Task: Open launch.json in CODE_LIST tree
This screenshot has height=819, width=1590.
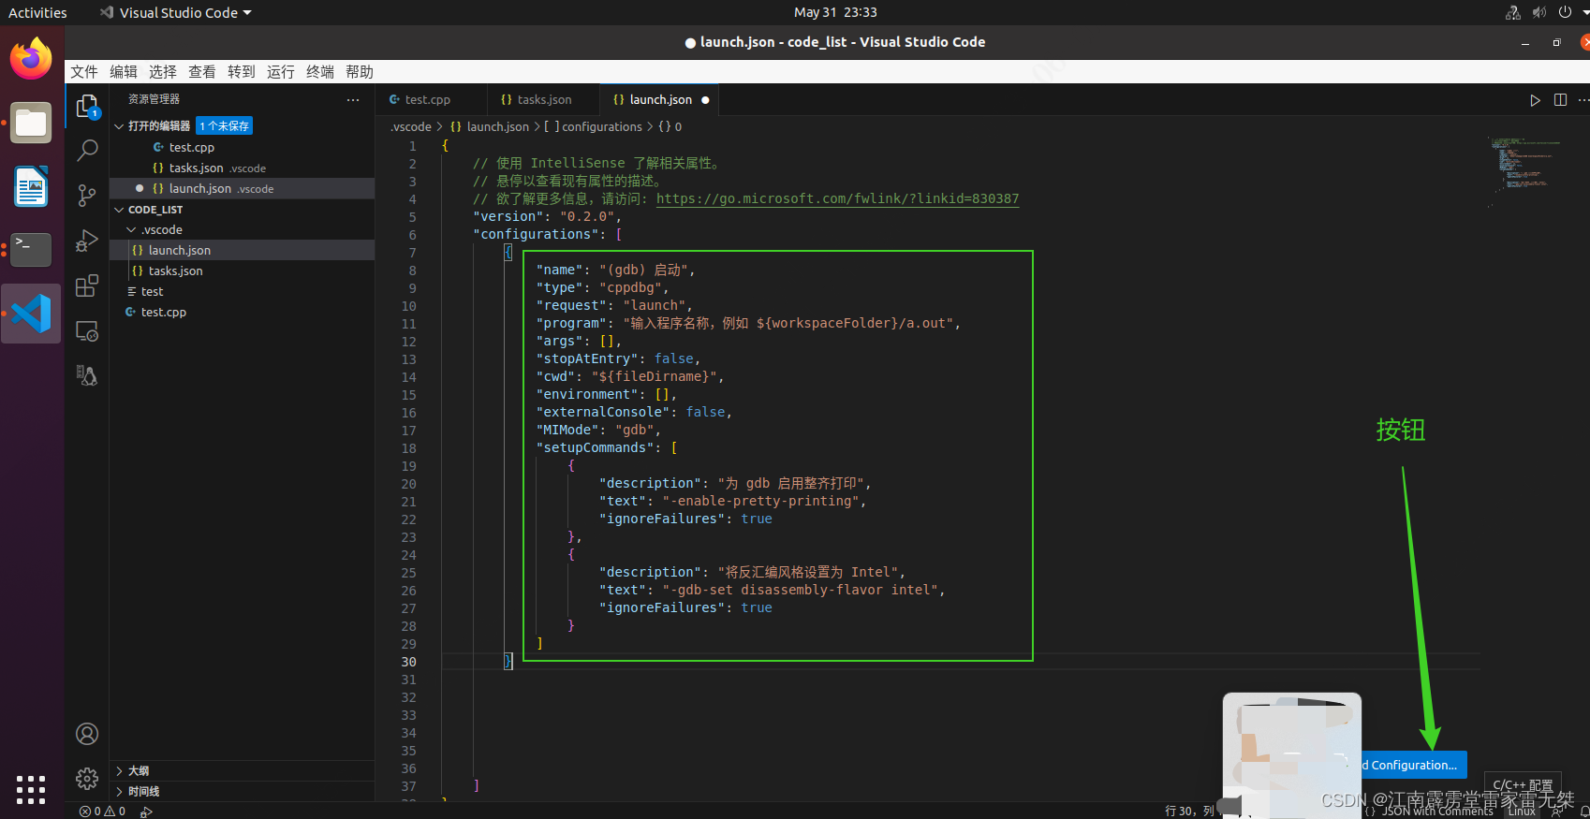Action: pos(243,251)
